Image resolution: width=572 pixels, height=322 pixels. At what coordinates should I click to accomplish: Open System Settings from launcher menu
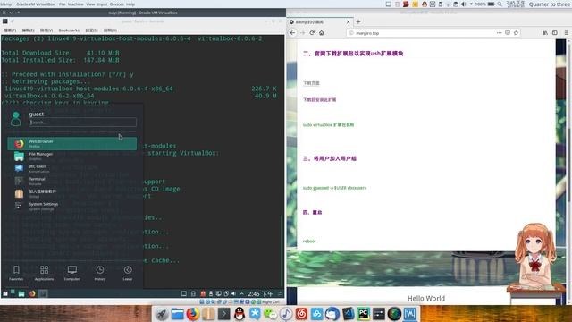pos(71,207)
